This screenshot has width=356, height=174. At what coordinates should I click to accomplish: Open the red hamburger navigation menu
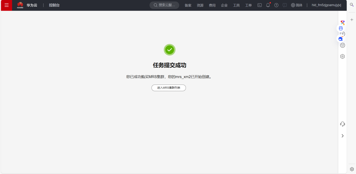(x=6, y=5)
